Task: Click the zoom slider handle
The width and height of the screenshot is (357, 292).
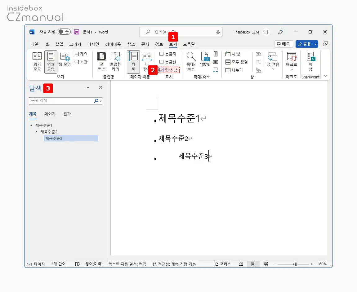Action: coord(296,264)
